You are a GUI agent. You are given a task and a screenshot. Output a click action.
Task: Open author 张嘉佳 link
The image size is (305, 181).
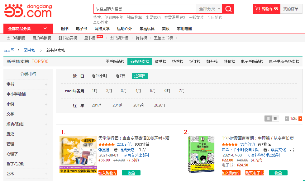(x=104, y=150)
